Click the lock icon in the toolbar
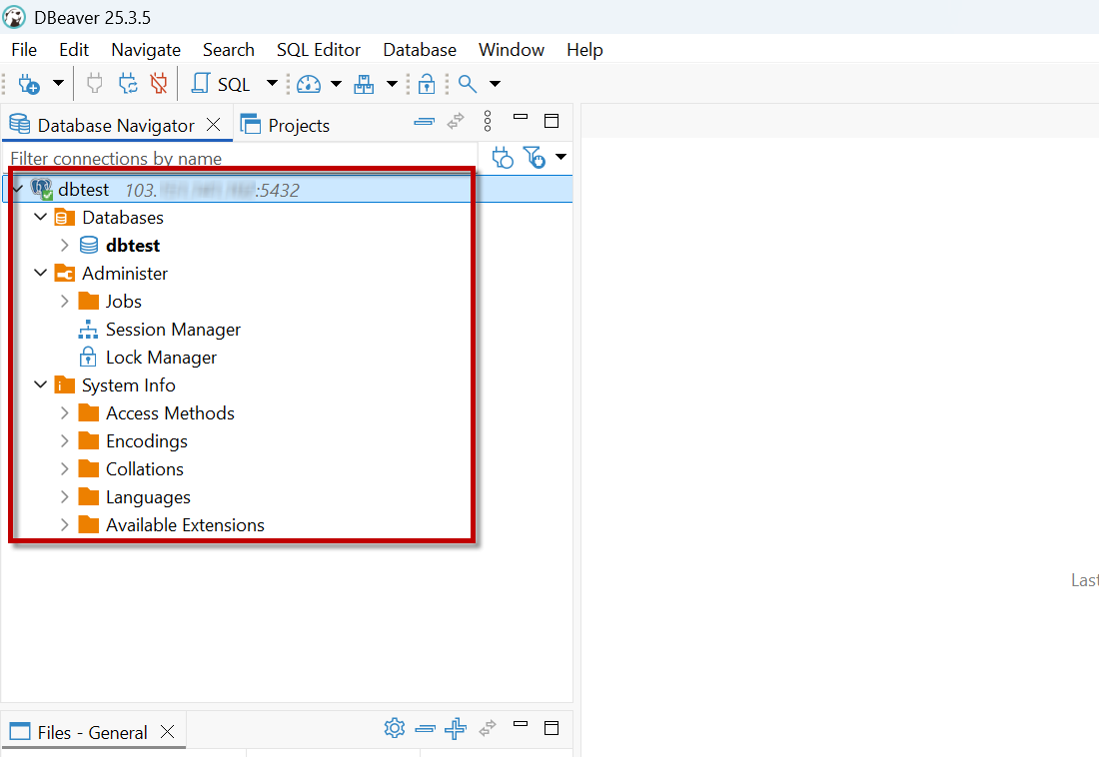This screenshot has width=1099, height=757. (x=427, y=84)
